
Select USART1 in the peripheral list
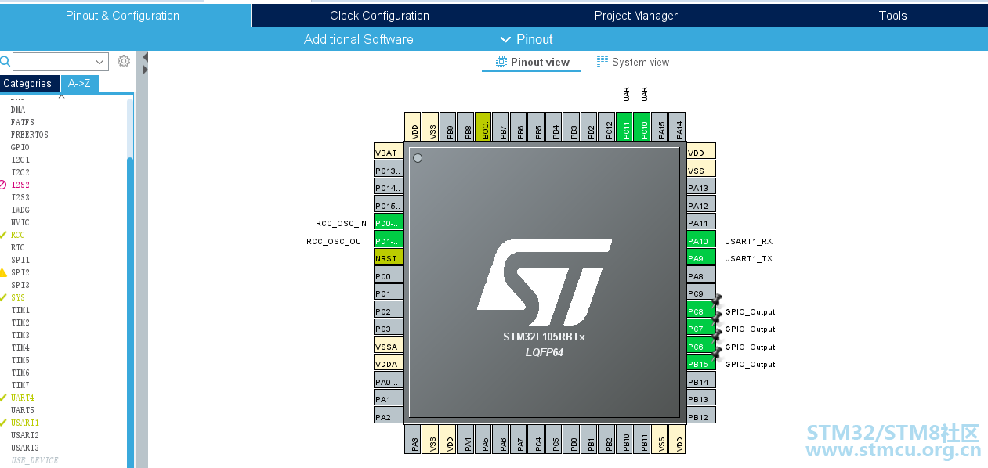point(24,423)
